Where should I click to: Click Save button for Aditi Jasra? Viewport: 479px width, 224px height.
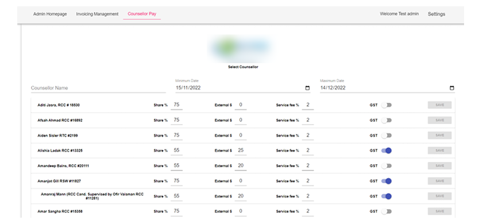point(439,105)
